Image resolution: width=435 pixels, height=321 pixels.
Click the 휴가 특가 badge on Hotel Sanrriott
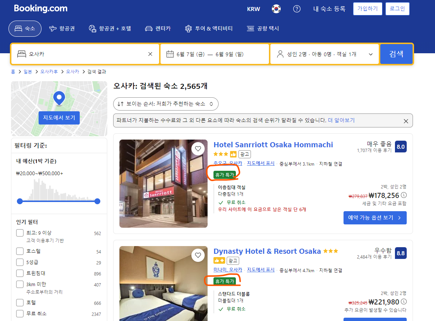225,175
